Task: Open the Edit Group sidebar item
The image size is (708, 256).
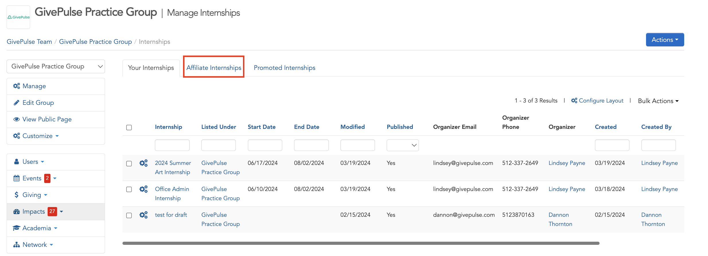Action: point(56,103)
